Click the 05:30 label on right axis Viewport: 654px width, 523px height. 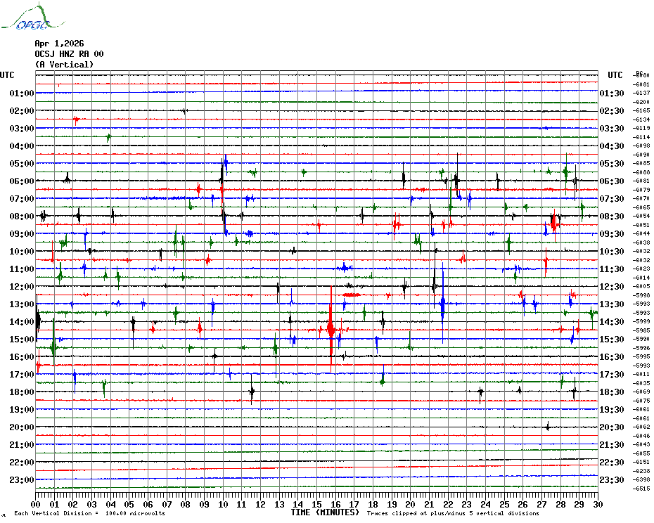[610, 164]
